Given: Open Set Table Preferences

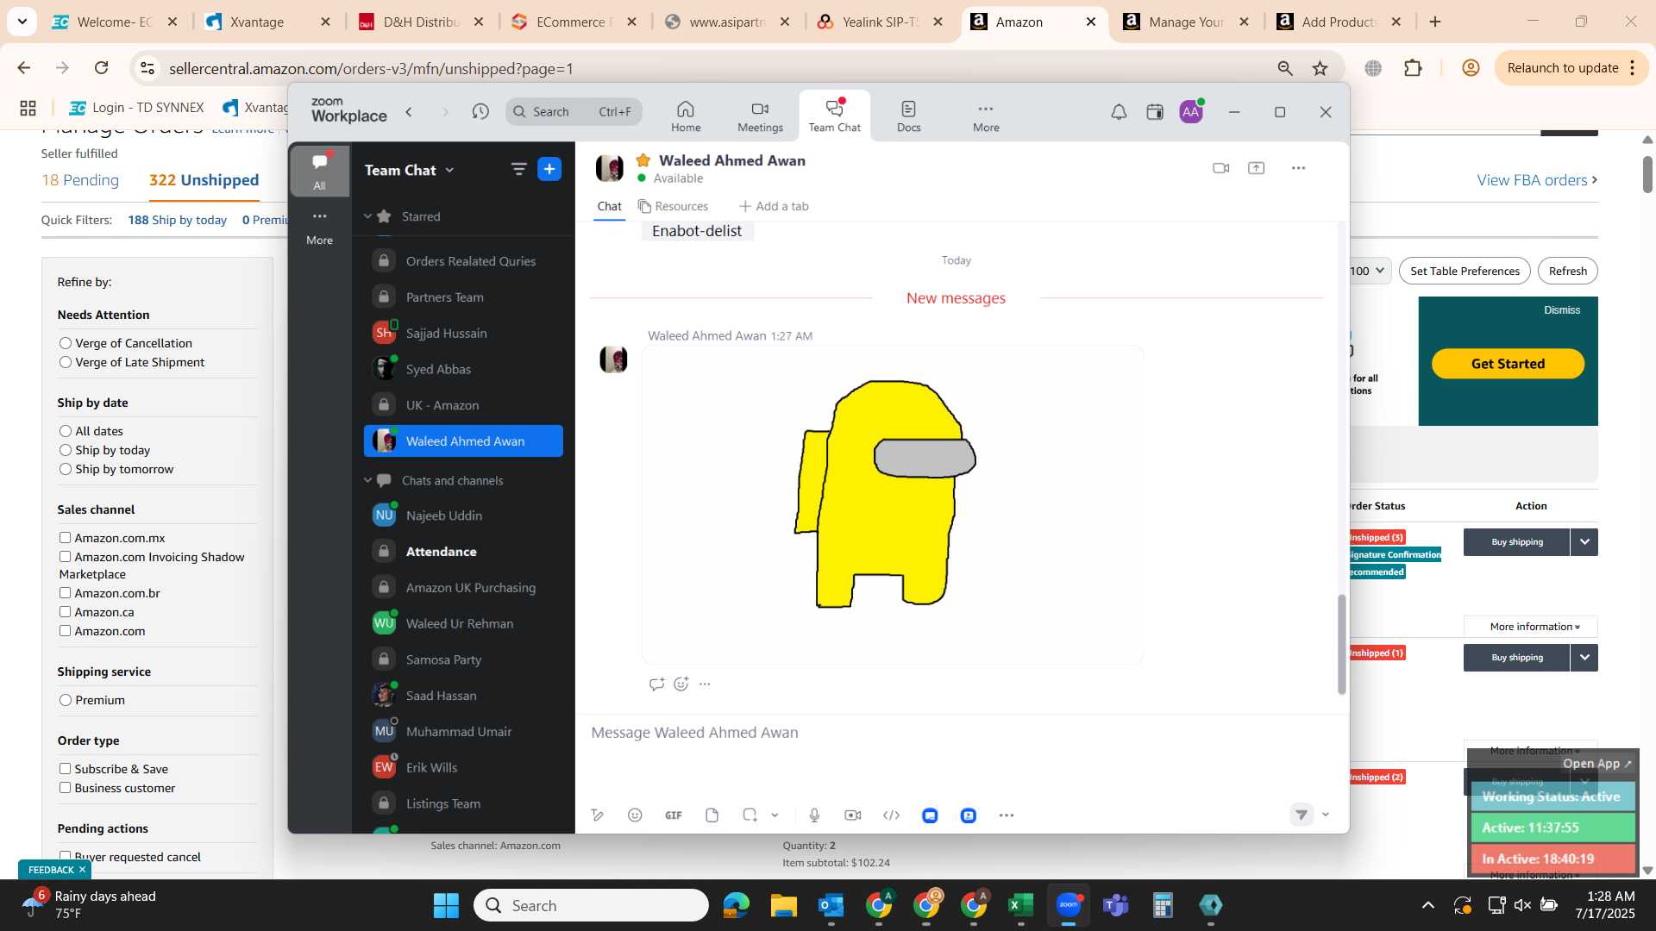Looking at the screenshot, I should (1465, 271).
